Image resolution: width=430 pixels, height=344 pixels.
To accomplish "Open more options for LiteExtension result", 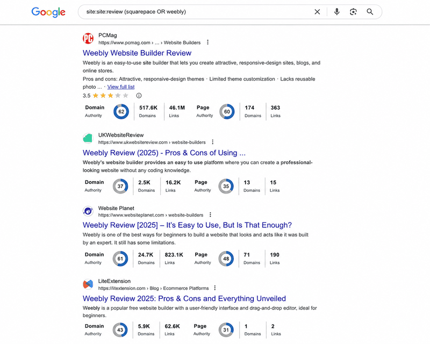I will click(215, 288).
